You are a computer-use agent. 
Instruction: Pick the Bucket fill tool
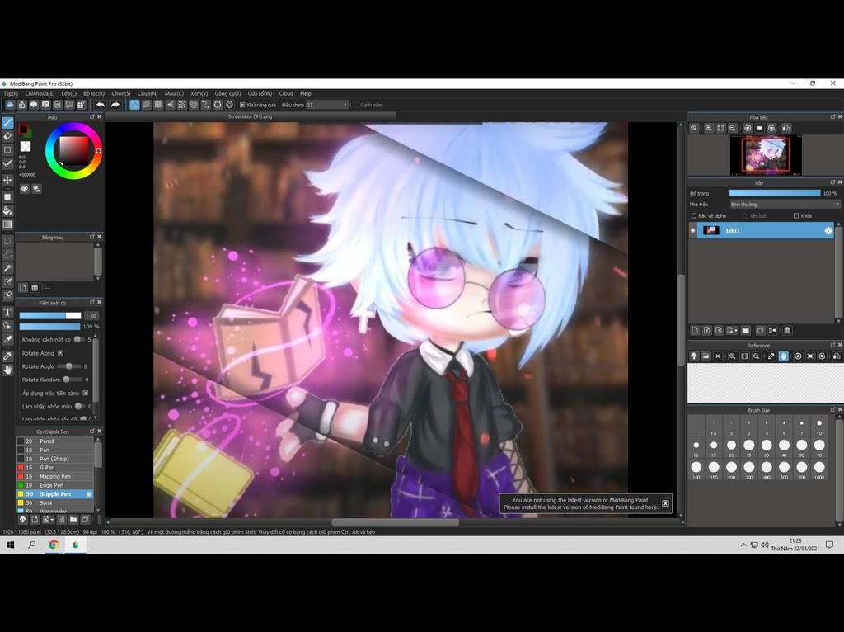pyautogui.click(x=7, y=210)
